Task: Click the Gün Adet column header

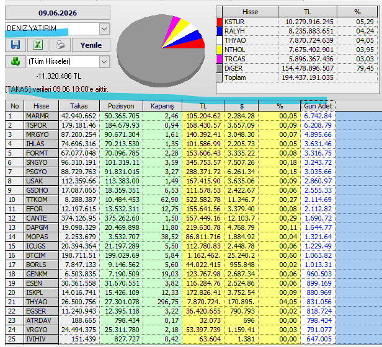Action: (318, 106)
